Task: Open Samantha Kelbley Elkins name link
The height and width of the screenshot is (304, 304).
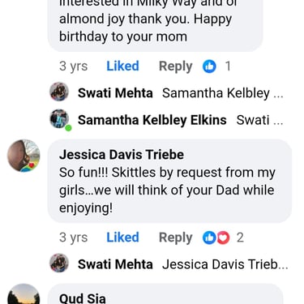Action: [152, 120]
